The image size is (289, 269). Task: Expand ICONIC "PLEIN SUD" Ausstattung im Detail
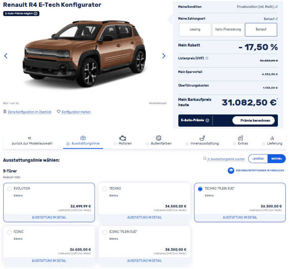pos(145,261)
